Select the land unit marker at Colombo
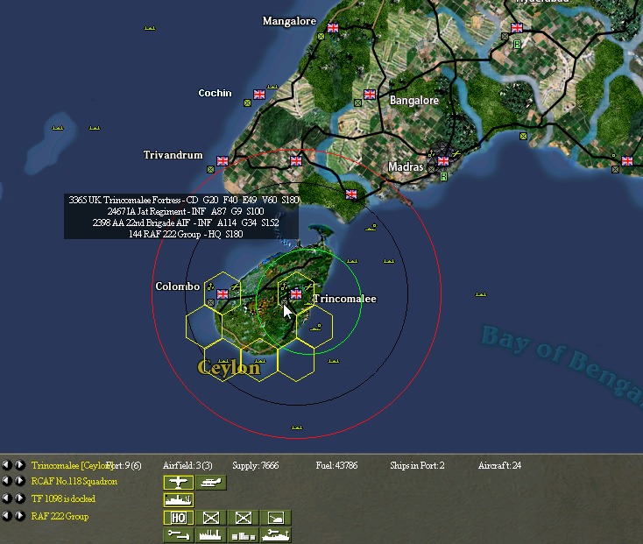643x544 pixels. 210,302
